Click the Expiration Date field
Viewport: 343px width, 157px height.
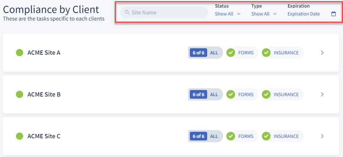304,14
